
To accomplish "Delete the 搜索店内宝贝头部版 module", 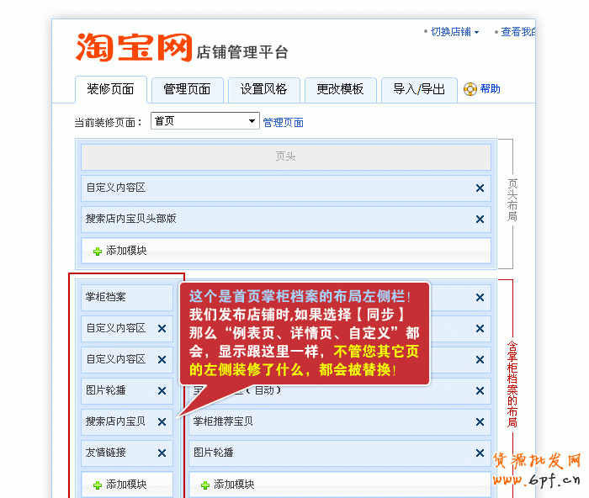I will click(x=480, y=220).
